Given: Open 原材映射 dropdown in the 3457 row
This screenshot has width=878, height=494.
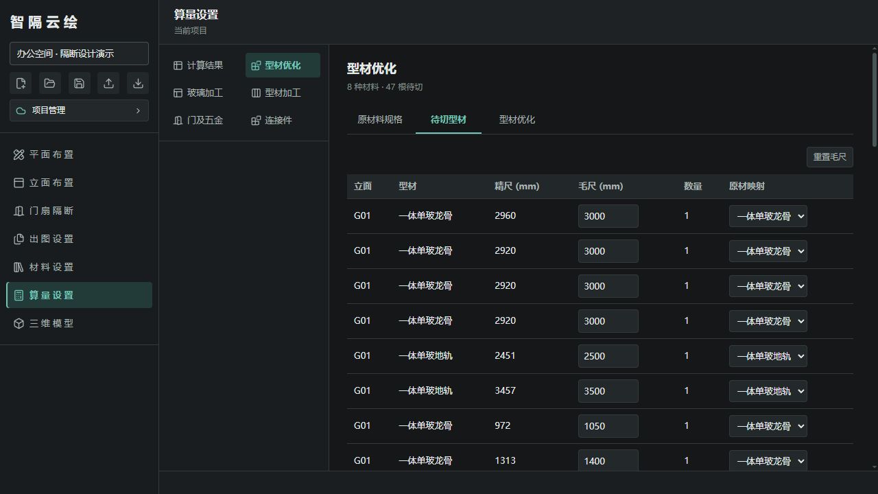Looking at the screenshot, I should point(768,391).
